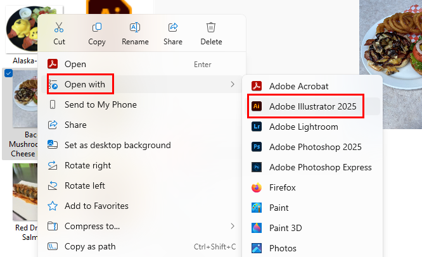Screen dimensions: 422x257
Task: Uncheck the selected burger image checkbox
Action: (9, 73)
